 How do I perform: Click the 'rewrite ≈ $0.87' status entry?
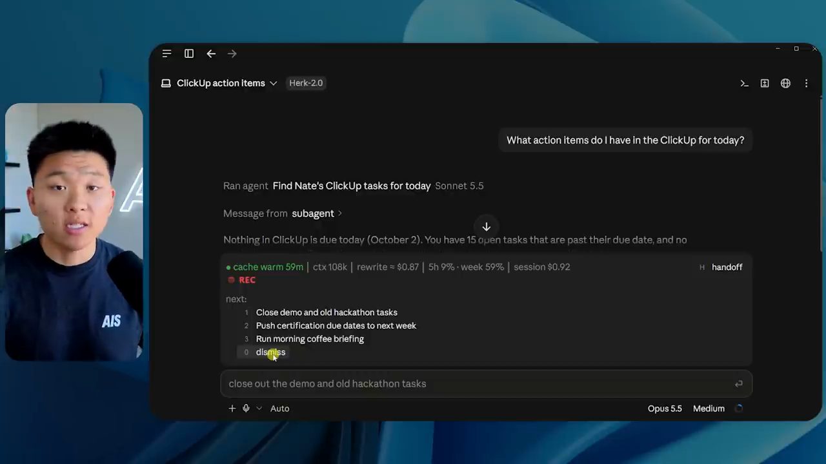(x=388, y=267)
